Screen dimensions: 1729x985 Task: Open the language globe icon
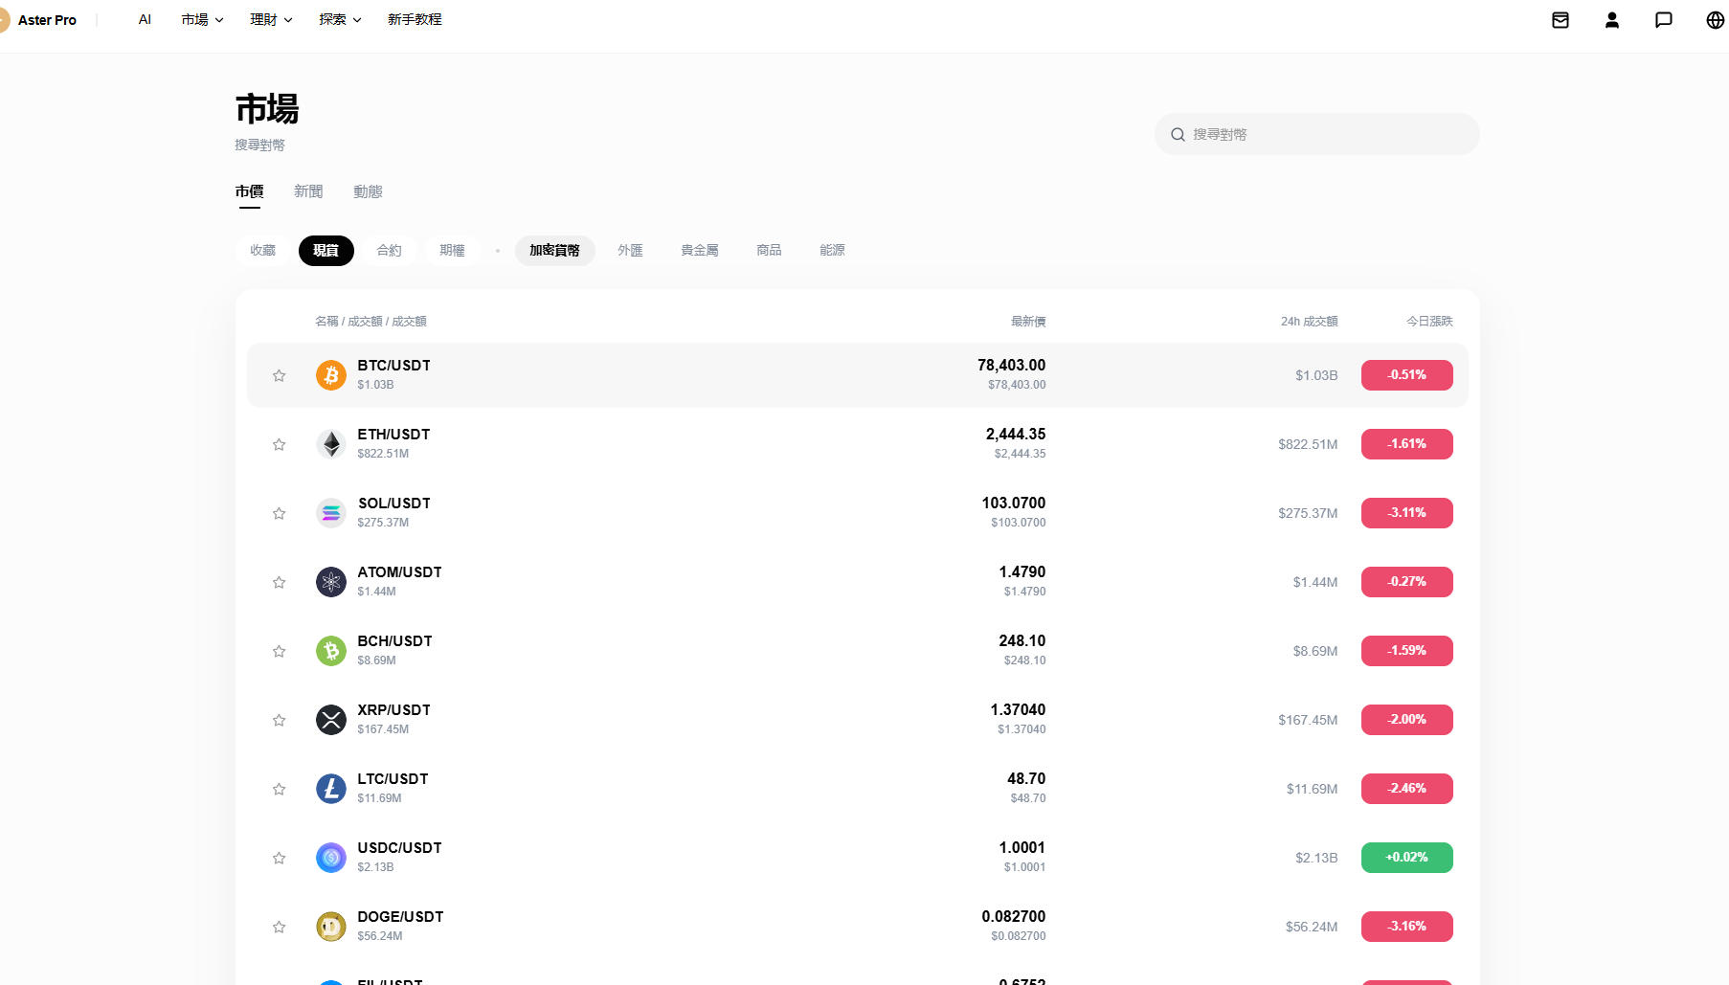pyautogui.click(x=1716, y=20)
